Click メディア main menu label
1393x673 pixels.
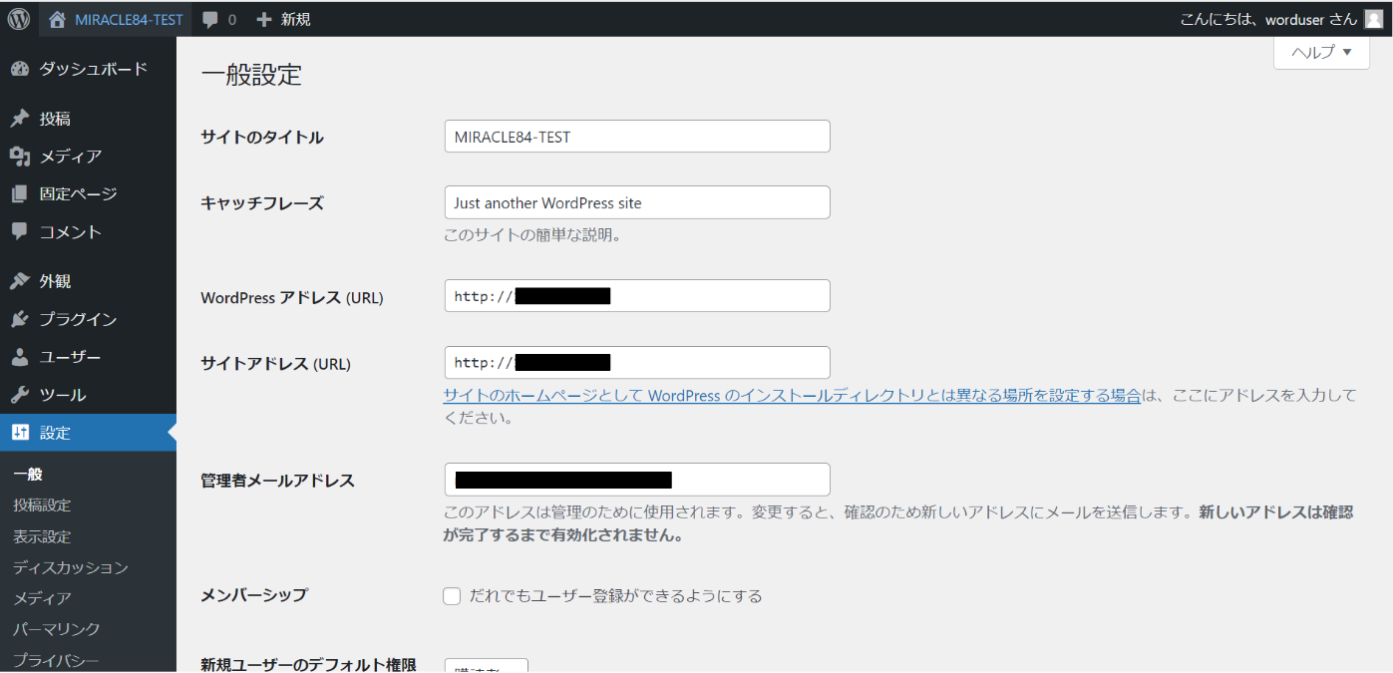[71, 157]
